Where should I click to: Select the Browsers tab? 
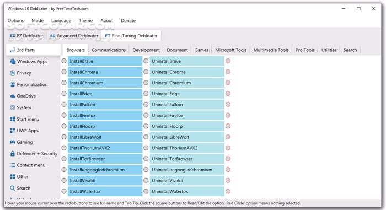76,50
